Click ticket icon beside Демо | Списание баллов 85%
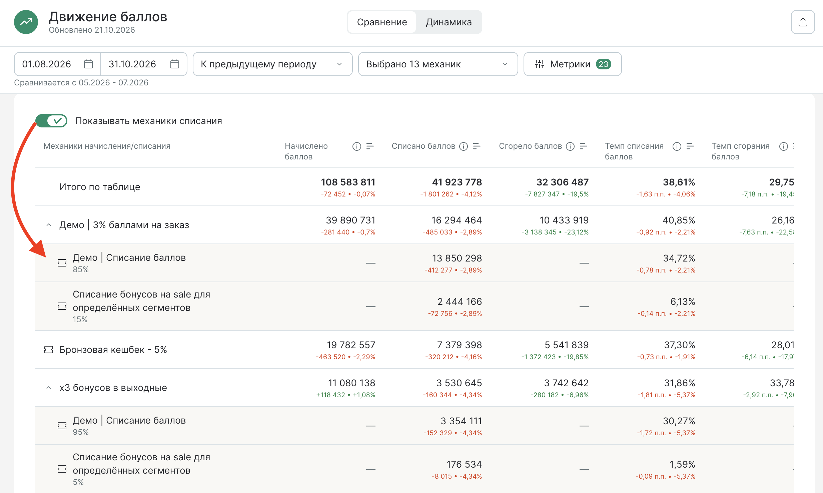Viewport: 823px width, 493px height. [62, 263]
